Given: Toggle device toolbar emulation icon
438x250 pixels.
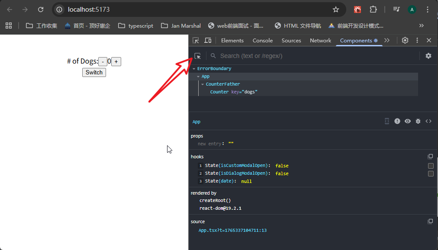Looking at the screenshot, I should point(208,40).
